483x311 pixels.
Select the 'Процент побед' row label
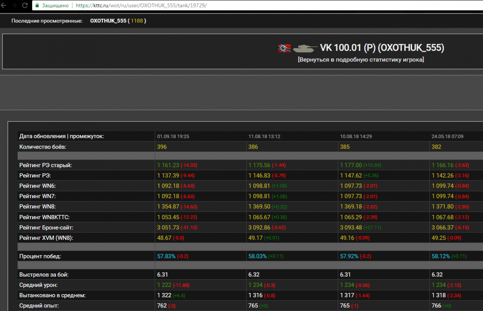40,256
